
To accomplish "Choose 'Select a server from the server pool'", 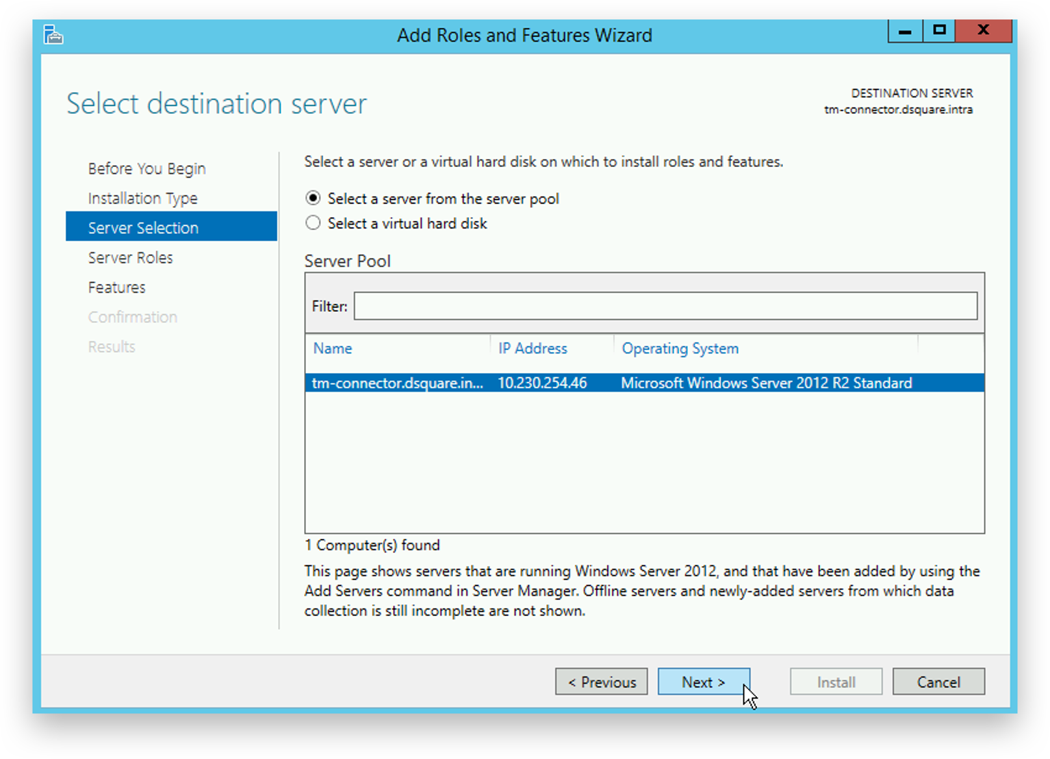I will [x=313, y=198].
